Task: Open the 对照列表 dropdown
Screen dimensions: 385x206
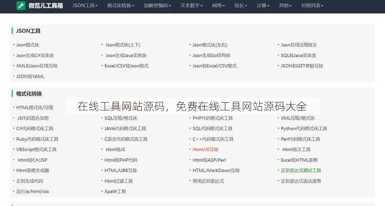Action: 312,5
